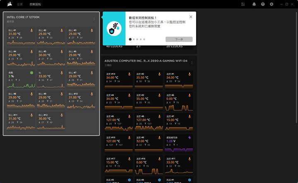298x183 pixels.
Task: Maximize the iCUE window
Action: click(287, 4)
